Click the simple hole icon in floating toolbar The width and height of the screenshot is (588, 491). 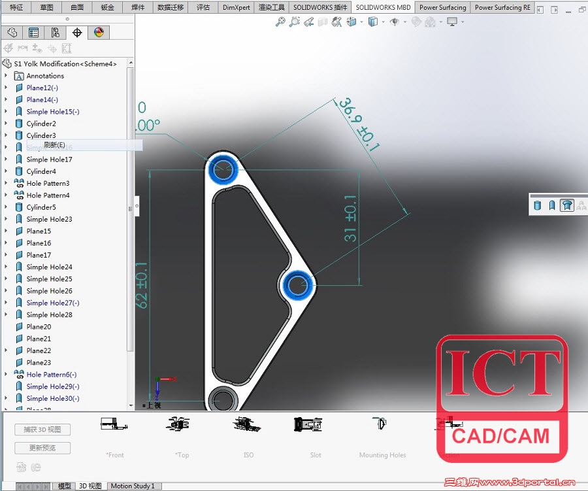coord(552,205)
